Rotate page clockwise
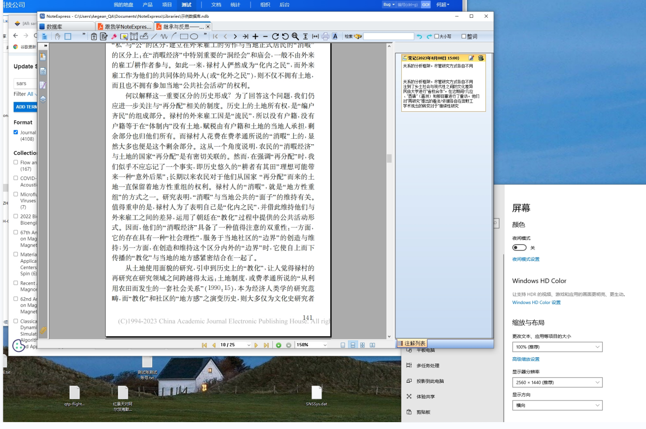The image size is (646, 429). 275,36
